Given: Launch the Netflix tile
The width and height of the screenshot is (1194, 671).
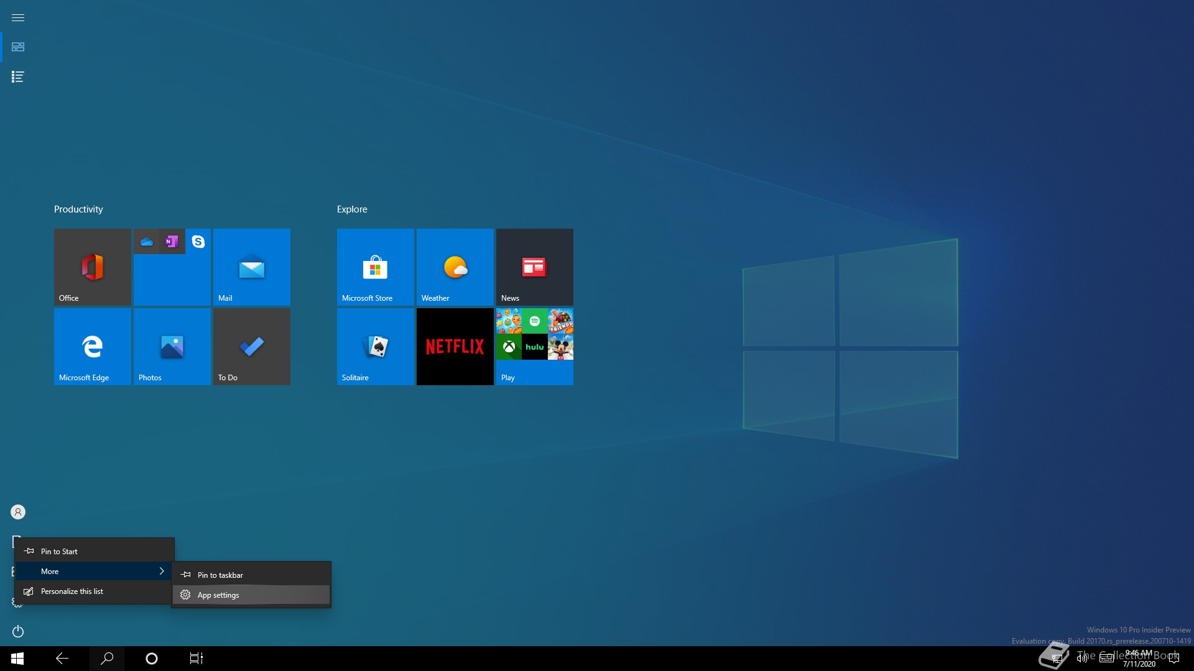Looking at the screenshot, I should [x=455, y=347].
